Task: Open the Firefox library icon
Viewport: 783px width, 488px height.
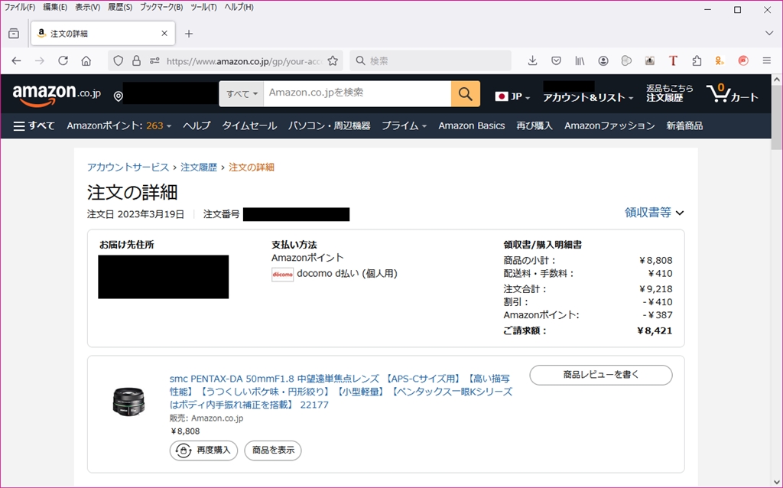Action: coord(580,61)
